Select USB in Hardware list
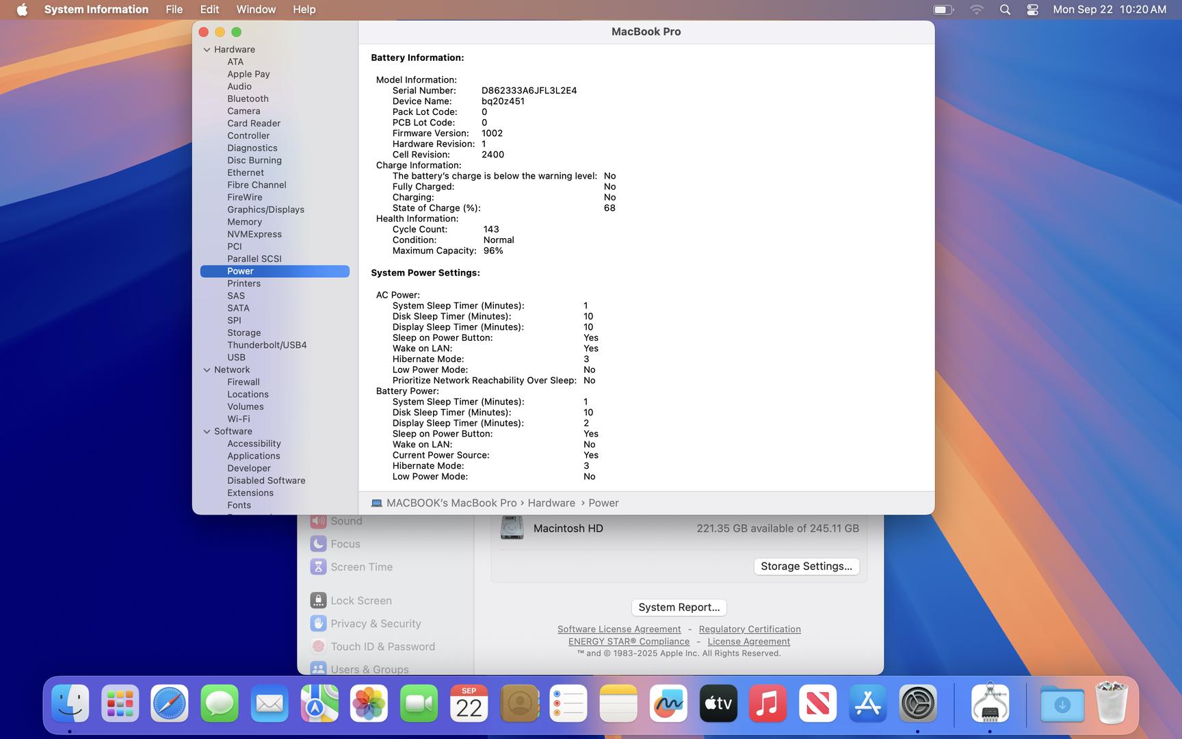Screen dimensions: 1182x739 pos(237,357)
